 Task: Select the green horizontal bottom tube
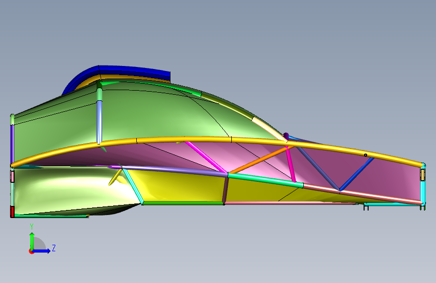[184, 203]
